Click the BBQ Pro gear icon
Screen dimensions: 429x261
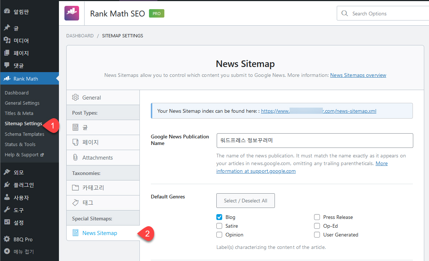tap(7, 239)
